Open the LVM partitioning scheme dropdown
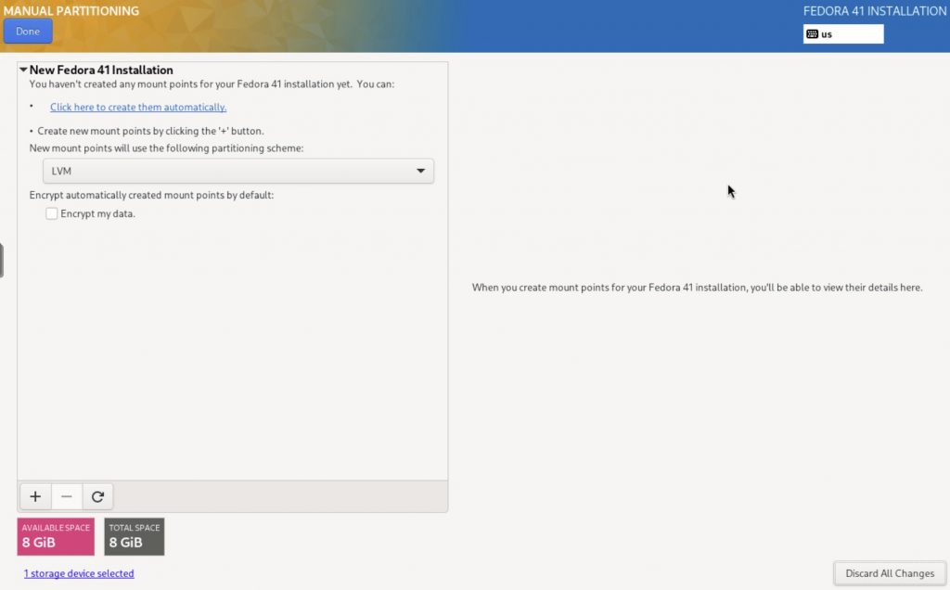This screenshot has height=590, width=950. pos(238,172)
